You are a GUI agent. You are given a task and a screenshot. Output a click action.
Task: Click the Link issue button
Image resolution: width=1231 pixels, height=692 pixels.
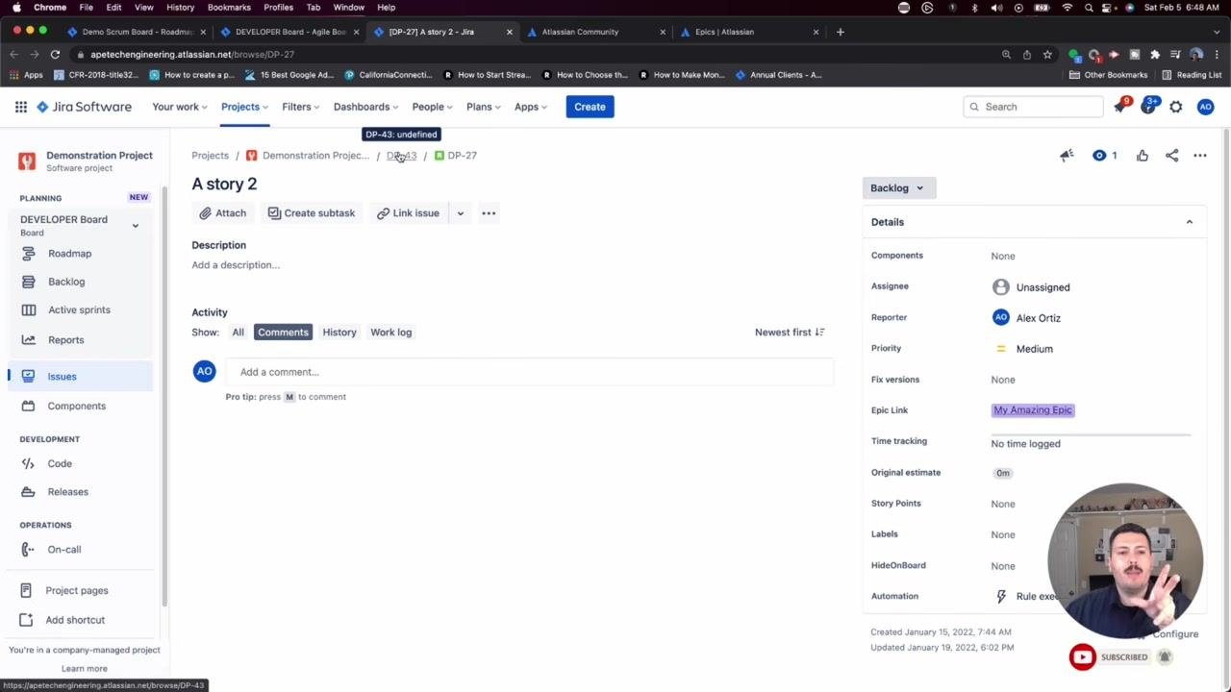[x=408, y=213]
